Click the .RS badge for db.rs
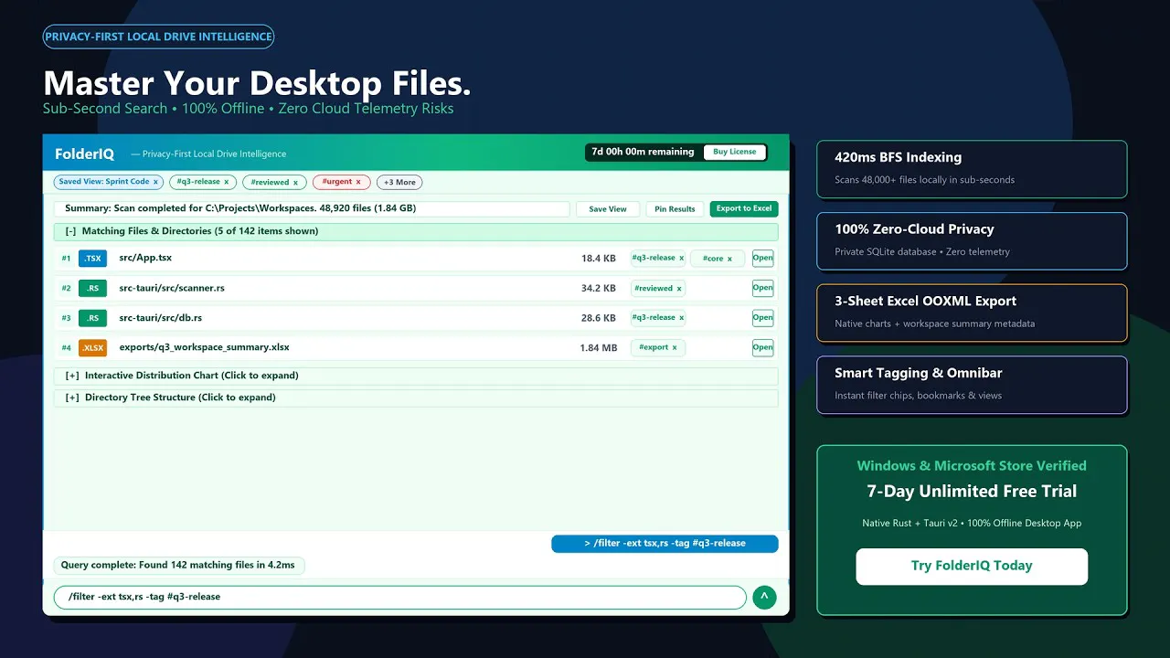Viewport: 1170px width, 658px height. (92, 318)
